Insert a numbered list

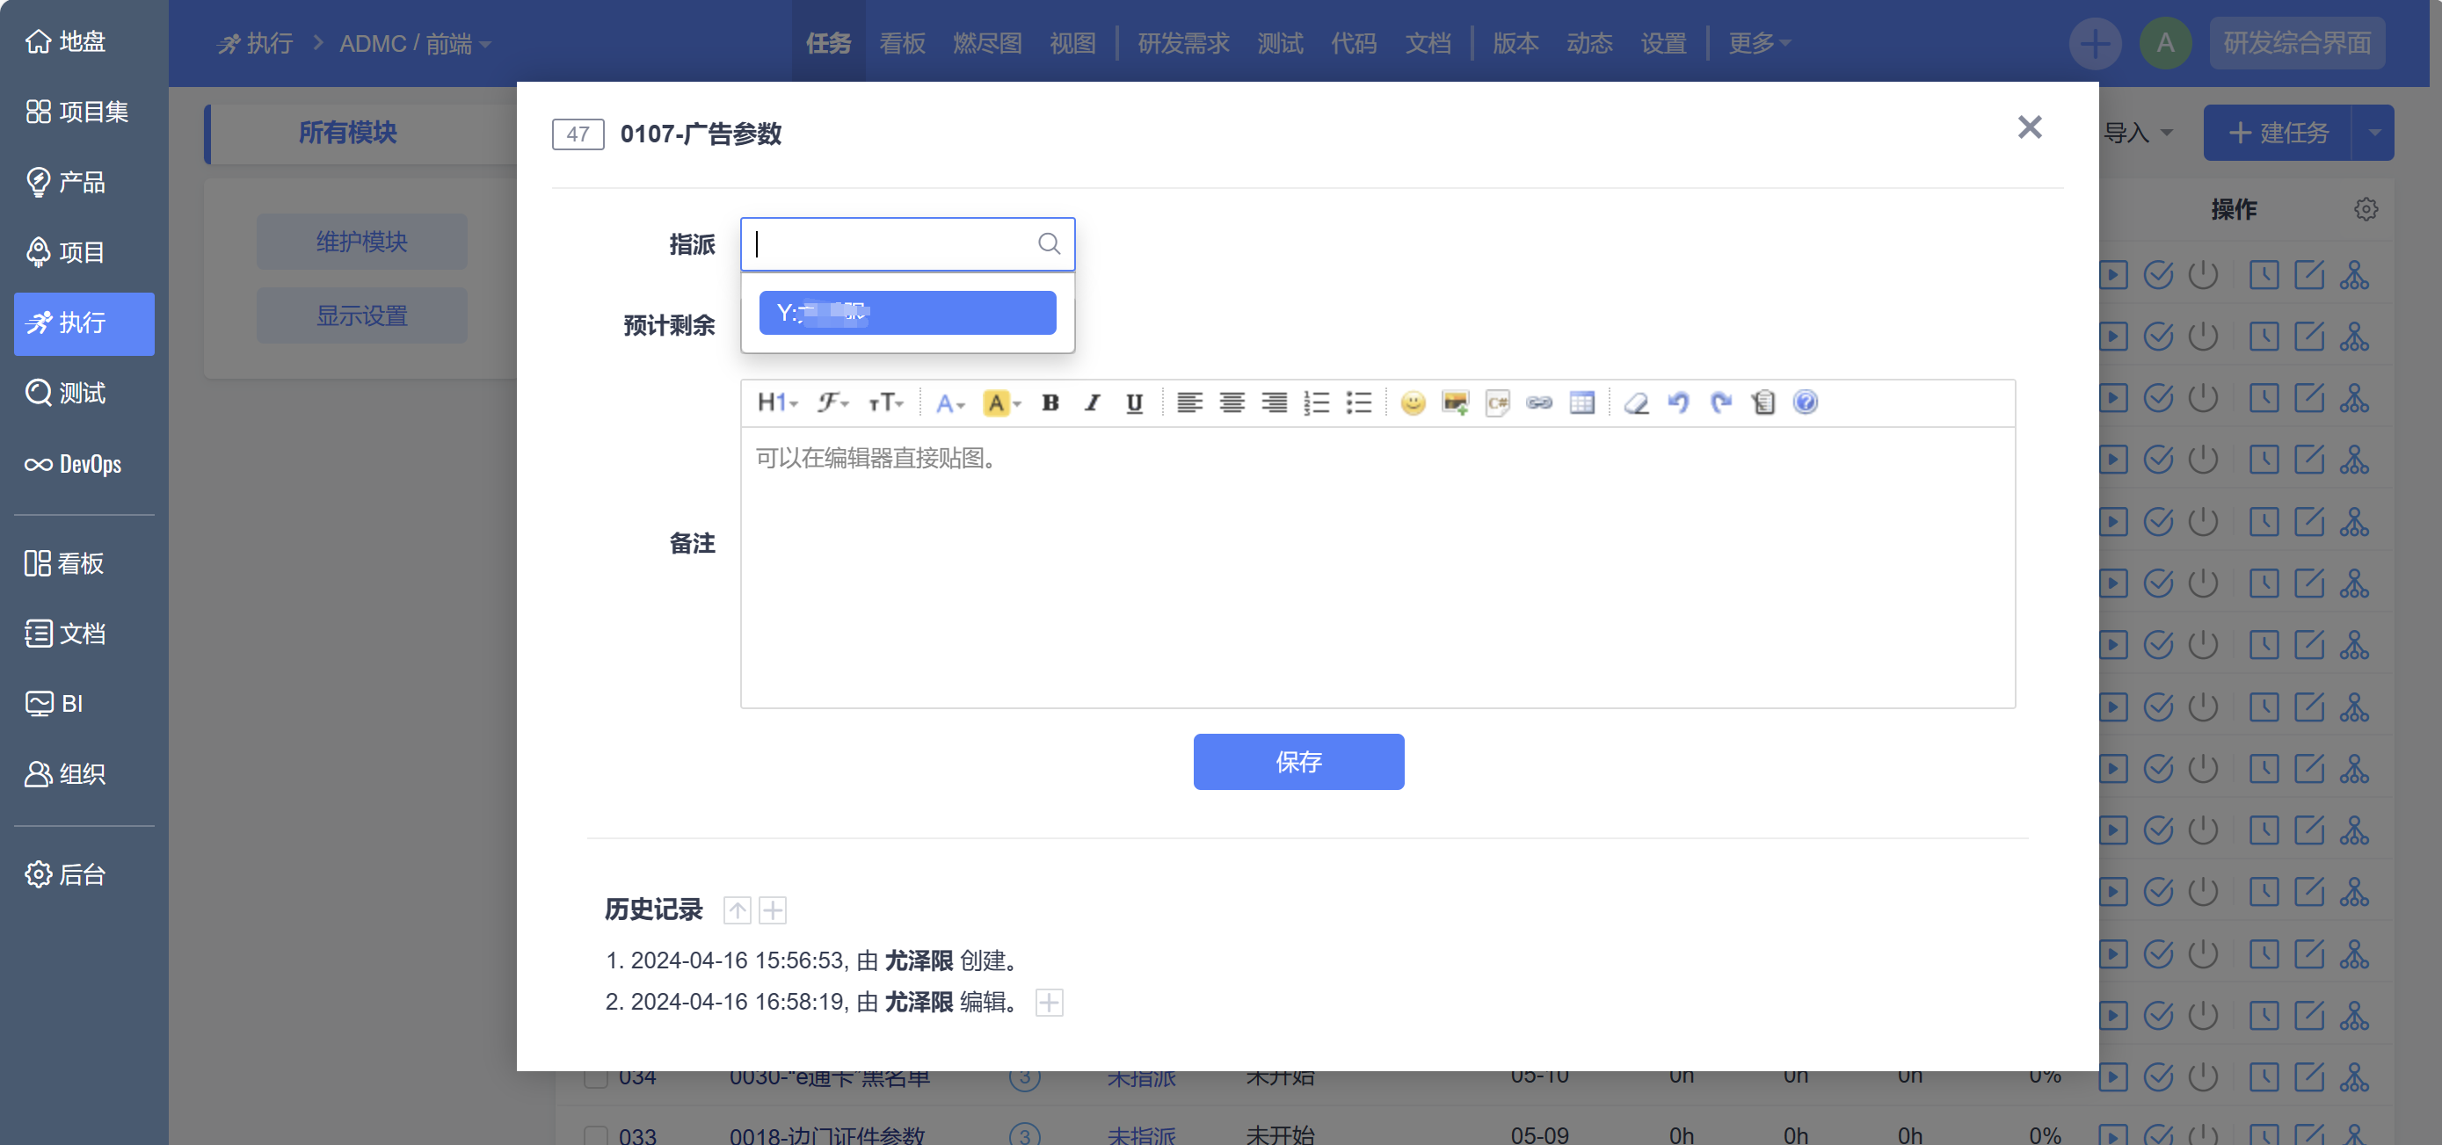pos(1316,402)
